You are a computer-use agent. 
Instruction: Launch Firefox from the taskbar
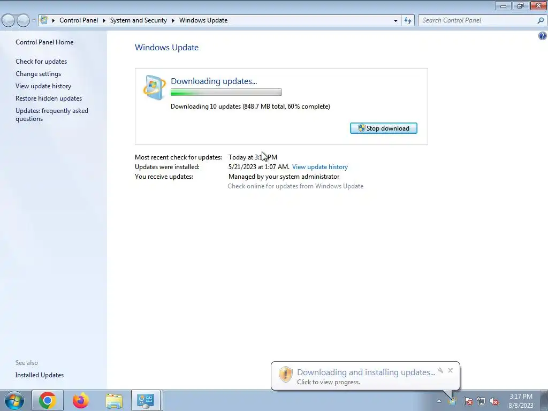[x=81, y=400]
